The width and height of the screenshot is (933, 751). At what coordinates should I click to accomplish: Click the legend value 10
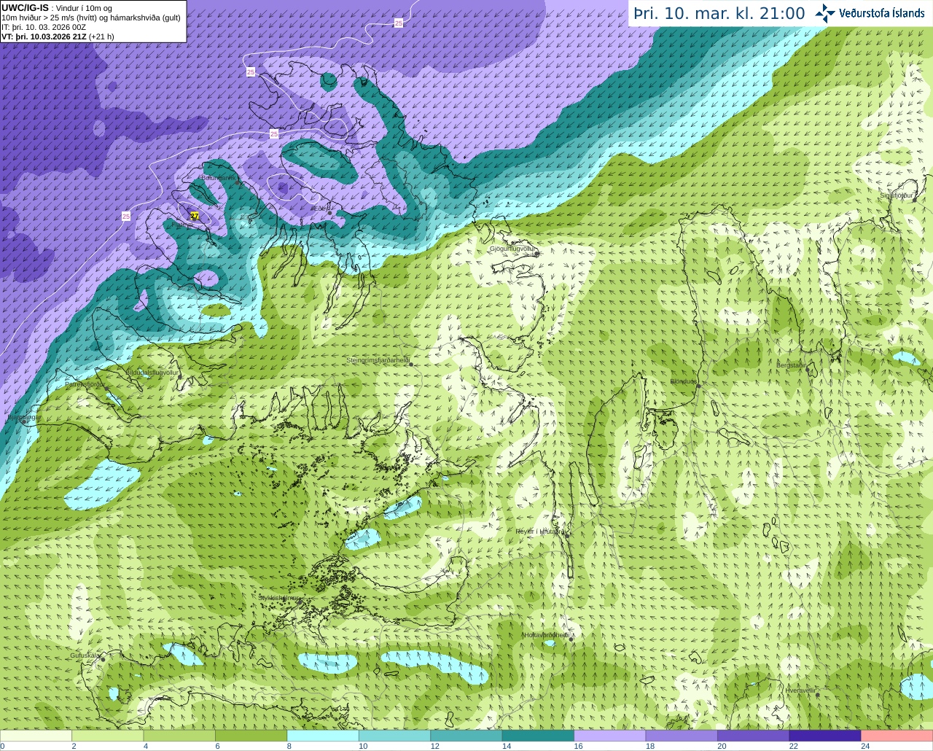pos(363,746)
